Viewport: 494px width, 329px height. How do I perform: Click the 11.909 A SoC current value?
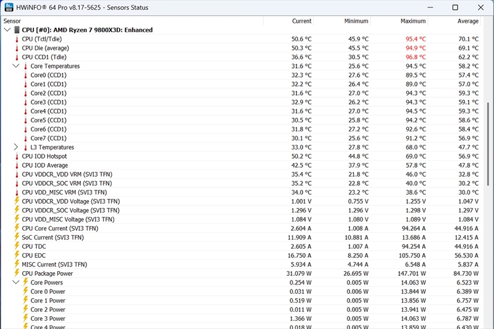299,238
